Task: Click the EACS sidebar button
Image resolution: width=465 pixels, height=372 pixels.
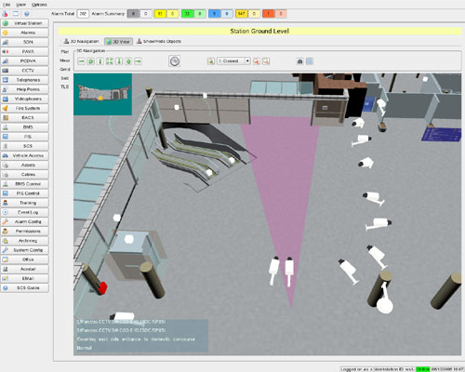Action: tap(25, 118)
